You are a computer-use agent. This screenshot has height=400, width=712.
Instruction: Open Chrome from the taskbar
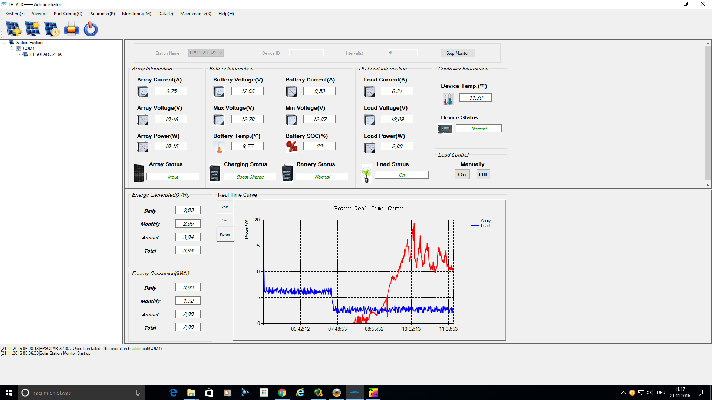pos(282,393)
